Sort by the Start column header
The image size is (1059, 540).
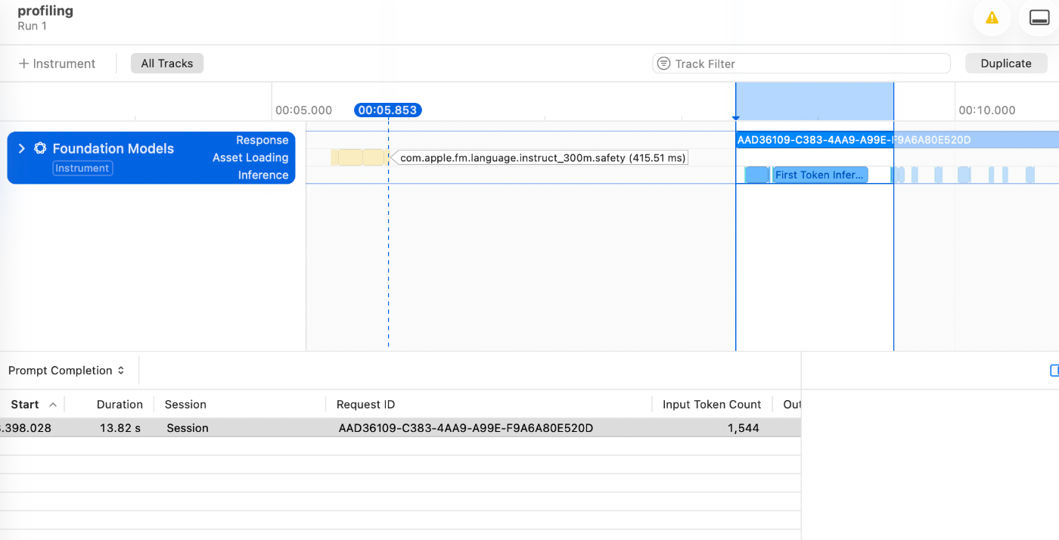pos(25,405)
